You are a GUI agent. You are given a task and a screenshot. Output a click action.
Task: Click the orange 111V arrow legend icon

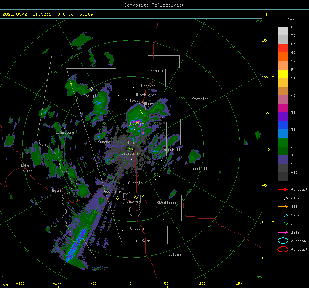coord(283,206)
